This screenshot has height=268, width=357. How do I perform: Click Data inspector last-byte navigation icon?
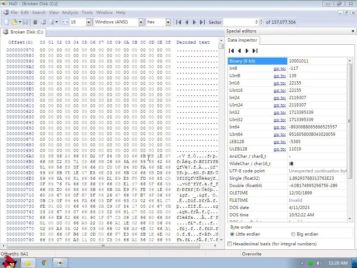click(255, 51)
